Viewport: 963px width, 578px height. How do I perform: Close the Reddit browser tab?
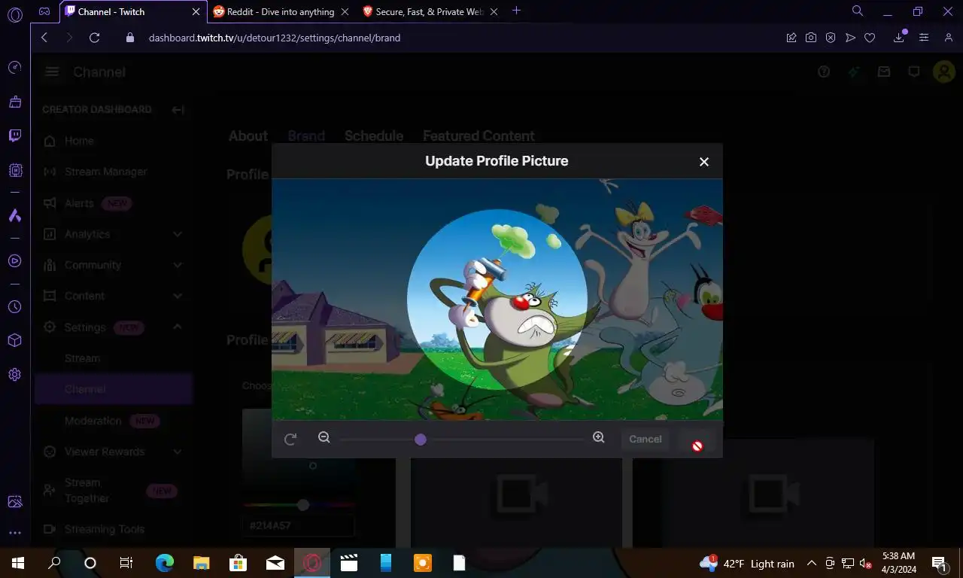(345, 12)
